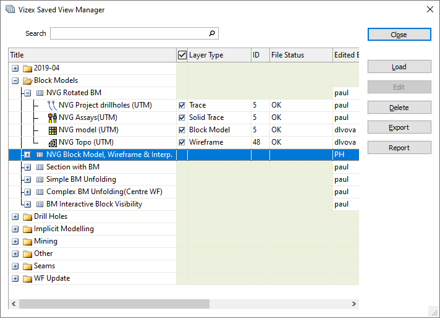Uncheck the Block Model layer checkbox

[182, 130]
